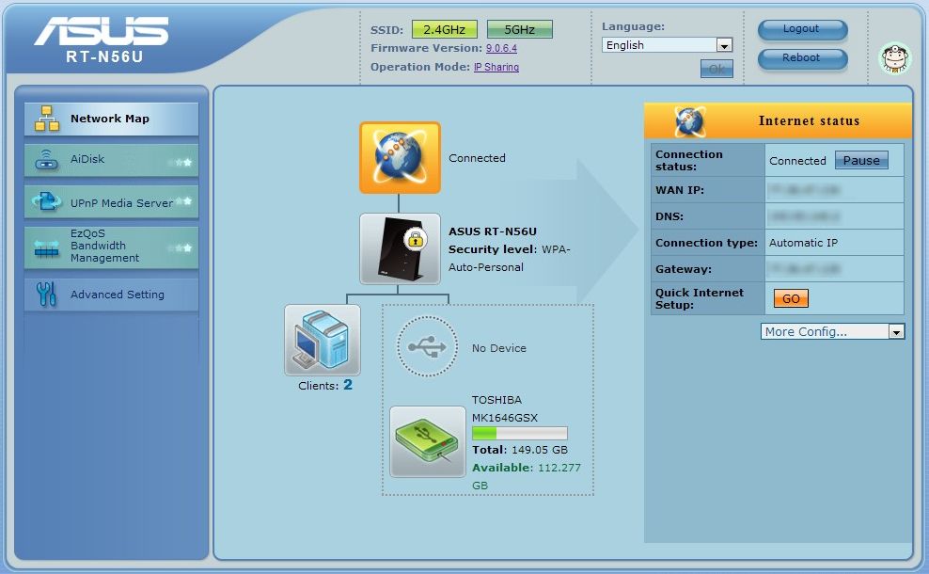
Task: Select the TOSHIBA USB hard drive icon
Action: [428, 441]
